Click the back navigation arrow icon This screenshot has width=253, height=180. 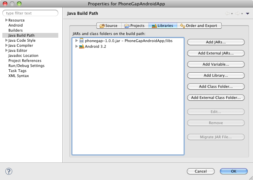click(x=227, y=13)
